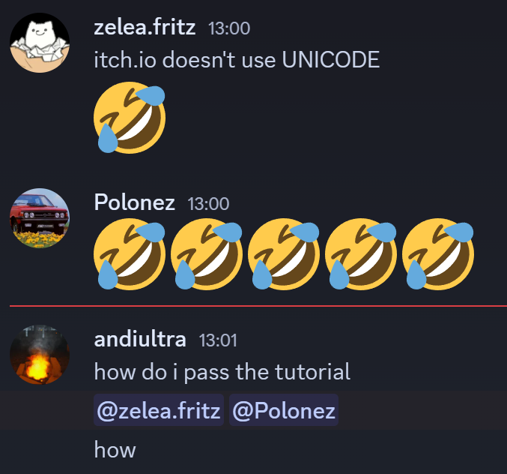The width and height of the screenshot is (507, 474).
Task: Open zelea.fritz's cat avatar
Action: pos(40,43)
